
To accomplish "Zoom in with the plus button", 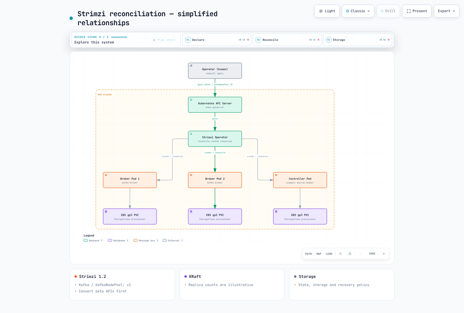I will point(384,254).
